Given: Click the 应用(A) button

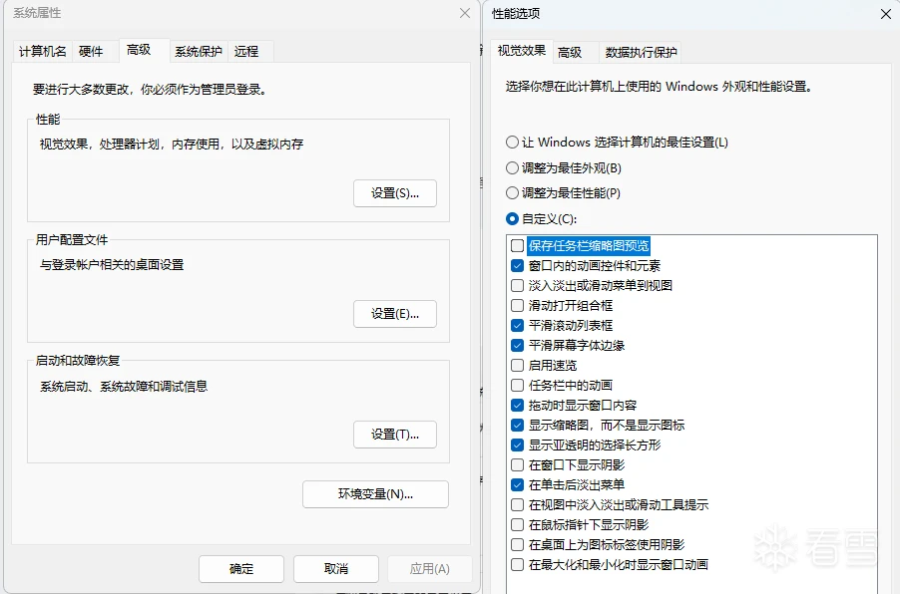Looking at the screenshot, I should click(x=430, y=569).
